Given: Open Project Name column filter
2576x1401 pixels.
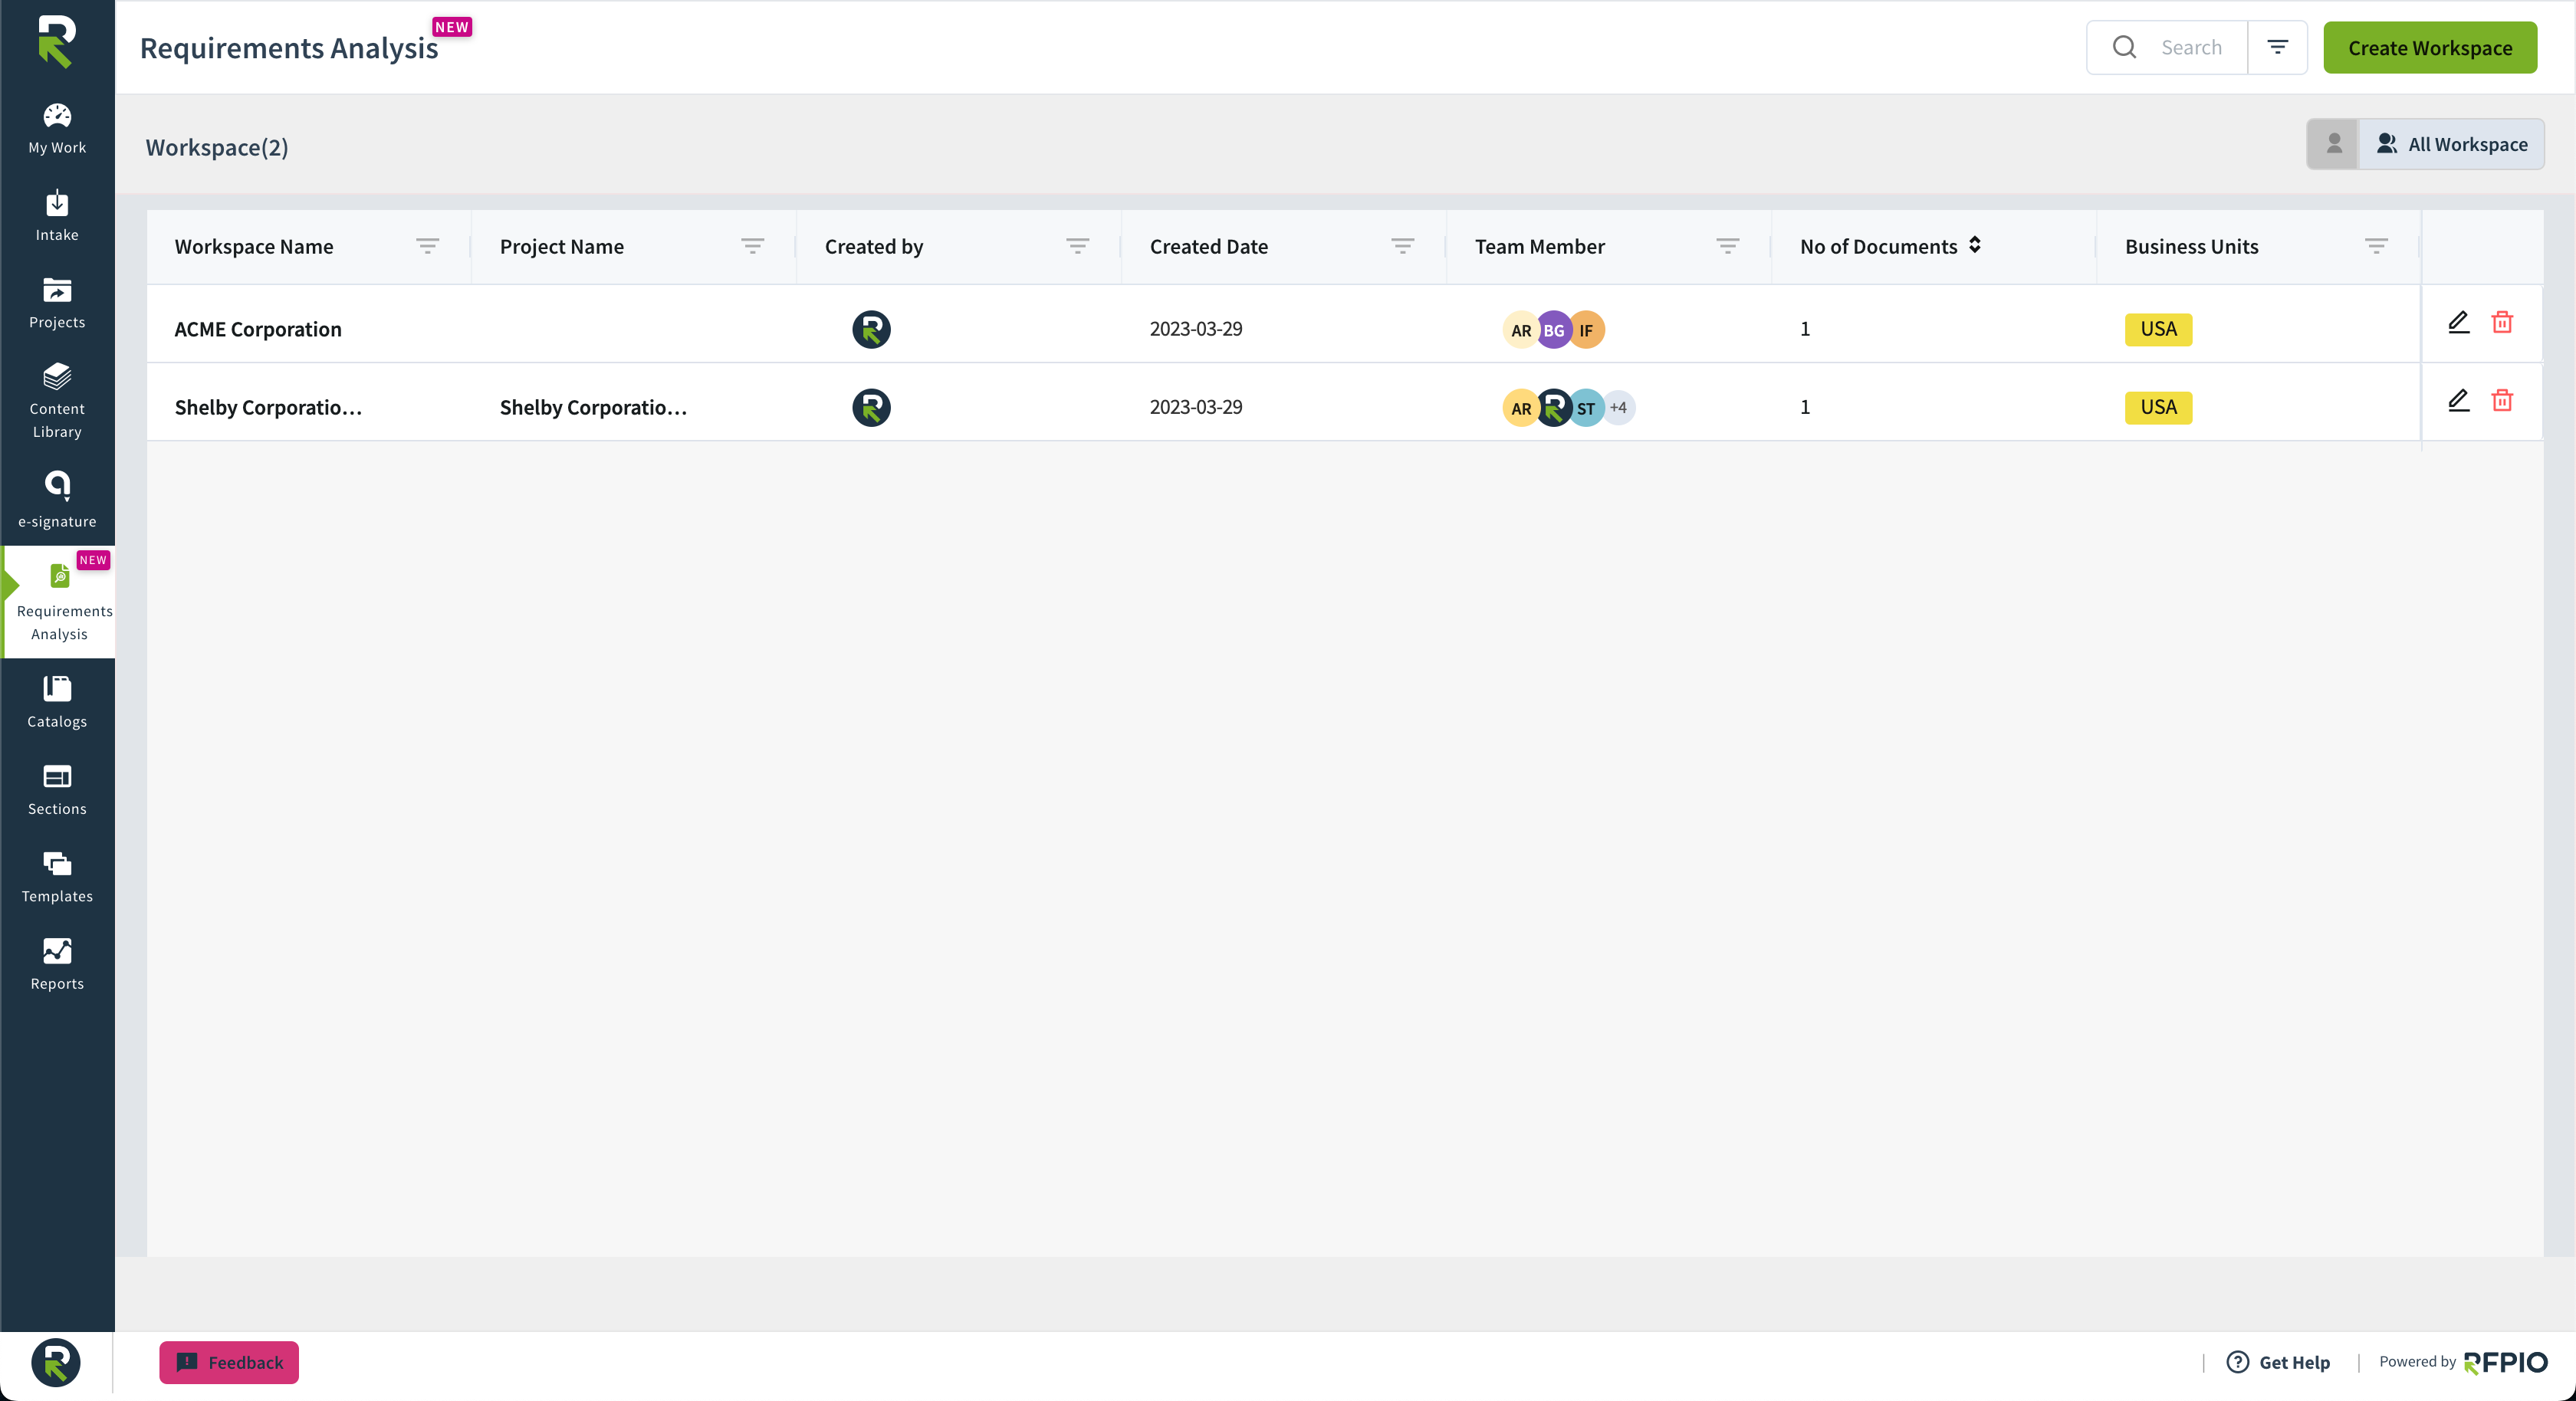Looking at the screenshot, I should [x=752, y=246].
